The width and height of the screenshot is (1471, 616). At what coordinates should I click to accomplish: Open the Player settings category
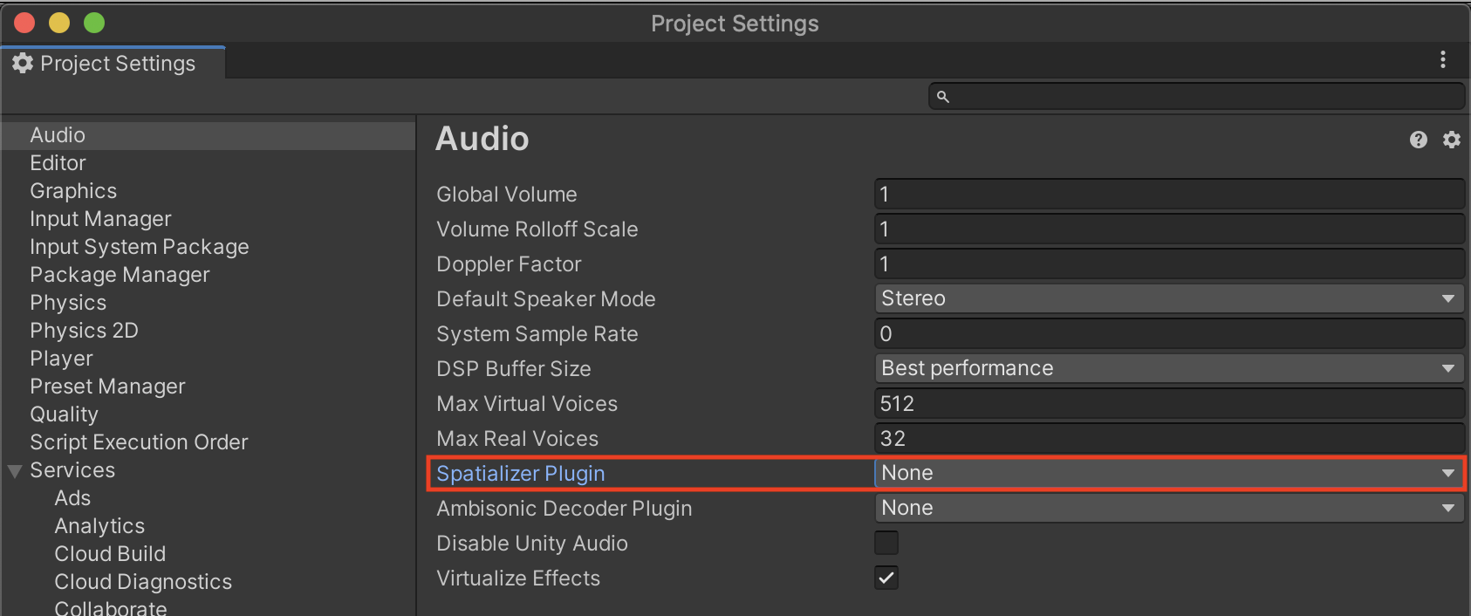tap(61, 359)
